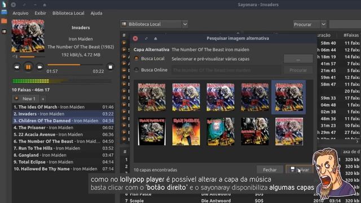Click the Salvar button to save cover
Screen dimensions: 361x203
300,170
